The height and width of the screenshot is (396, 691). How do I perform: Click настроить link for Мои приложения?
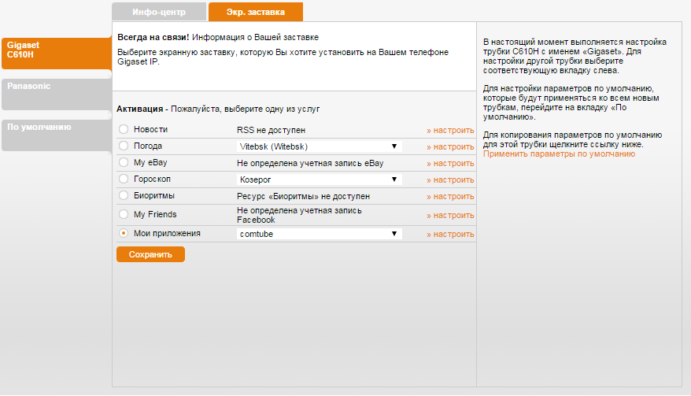(x=450, y=235)
